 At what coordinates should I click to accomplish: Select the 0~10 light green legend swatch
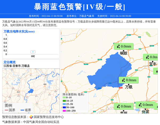coord(64,98)
